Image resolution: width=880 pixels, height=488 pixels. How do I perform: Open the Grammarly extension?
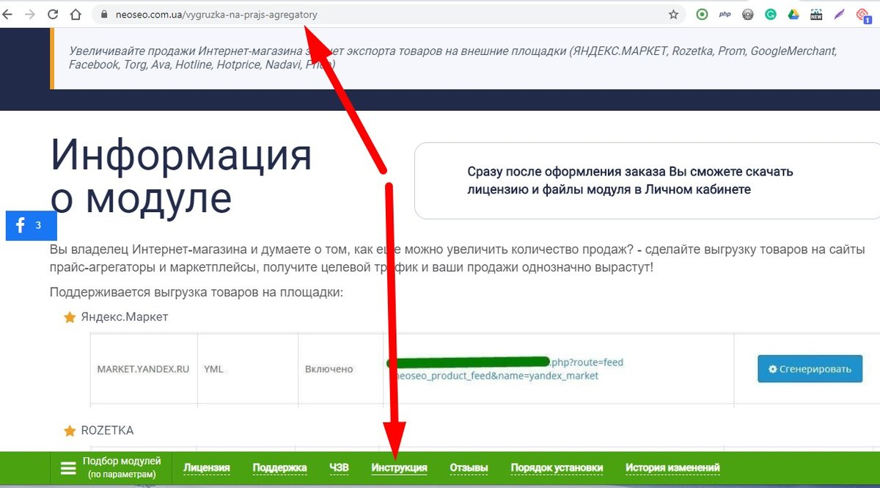click(770, 14)
